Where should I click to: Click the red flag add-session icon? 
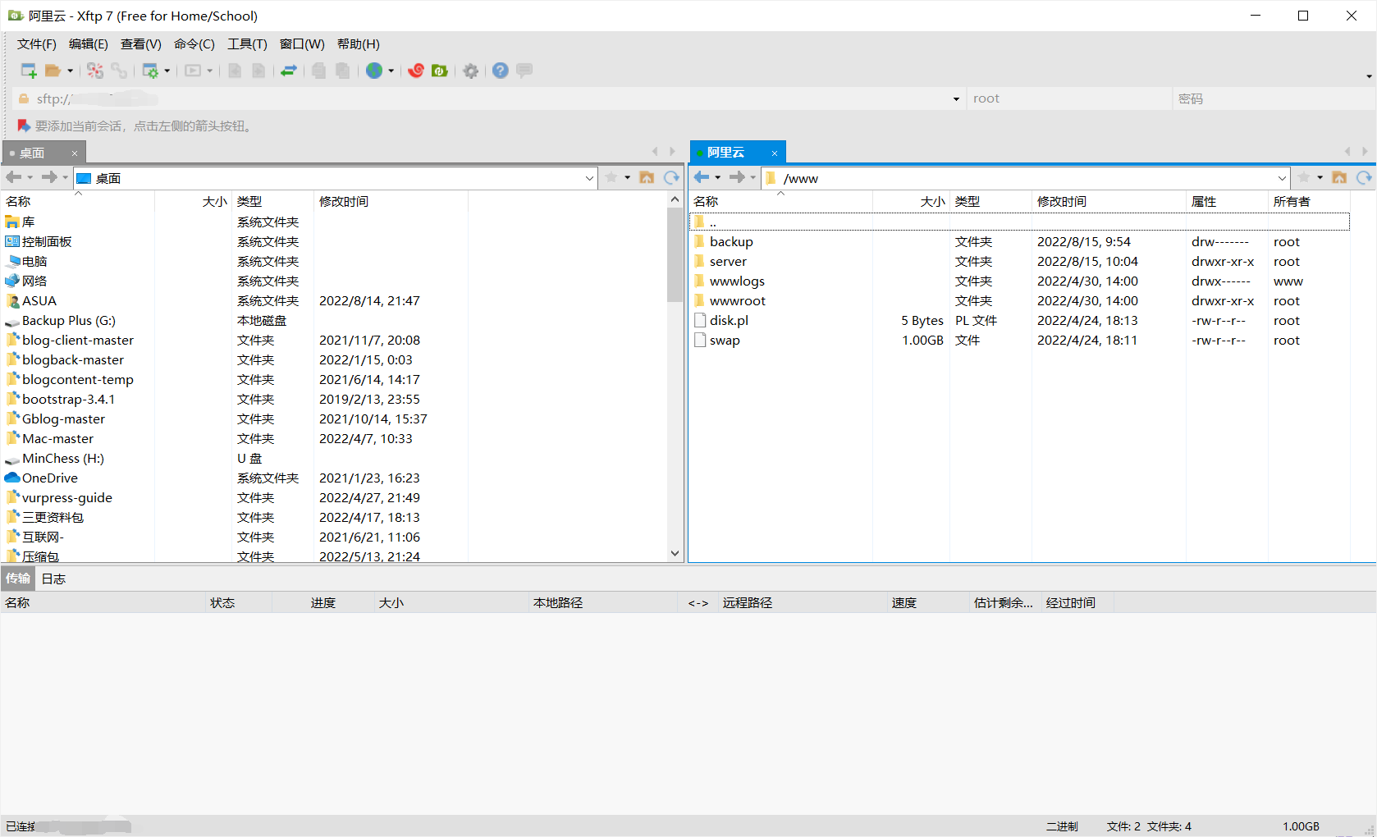pyautogui.click(x=24, y=126)
